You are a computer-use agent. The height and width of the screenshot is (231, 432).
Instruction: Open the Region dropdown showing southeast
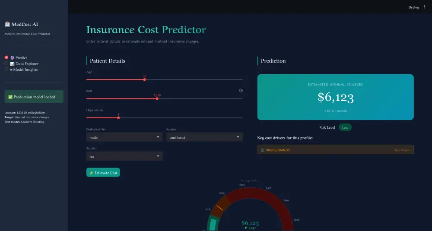[x=204, y=137]
